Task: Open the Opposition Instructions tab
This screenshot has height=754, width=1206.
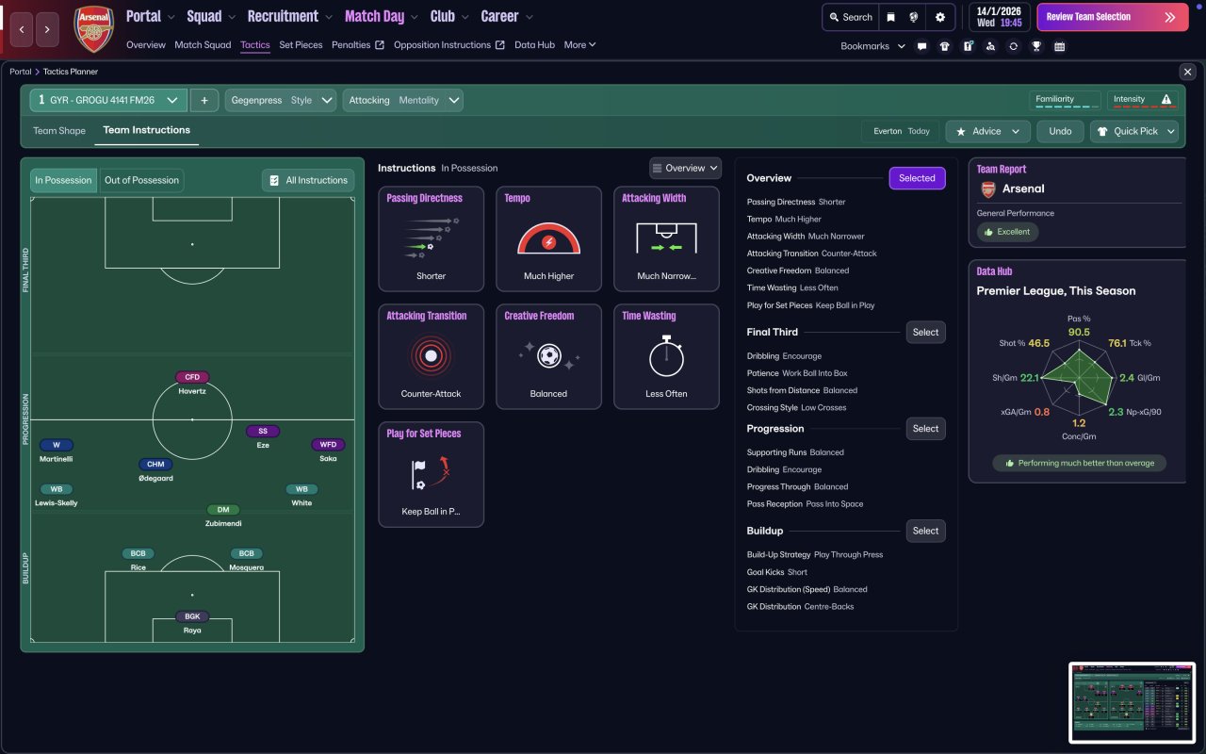Action: pyautogui.click(x=449, y=44)
